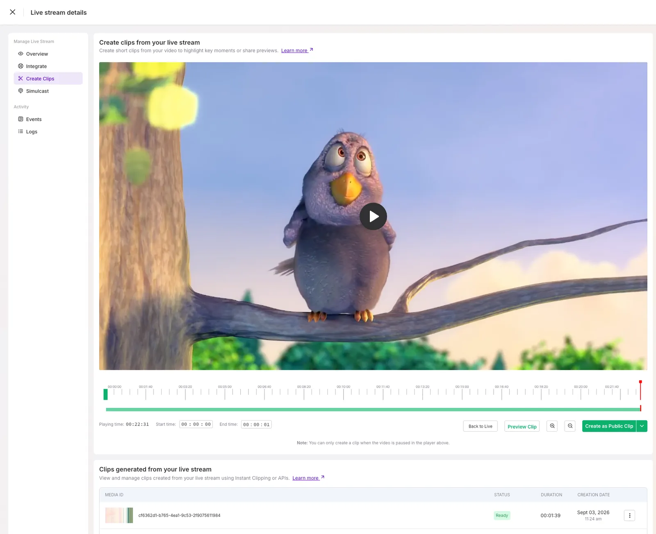Click the 00:01:39 duration value
656x534 pixels.
[x=550, y=516]
